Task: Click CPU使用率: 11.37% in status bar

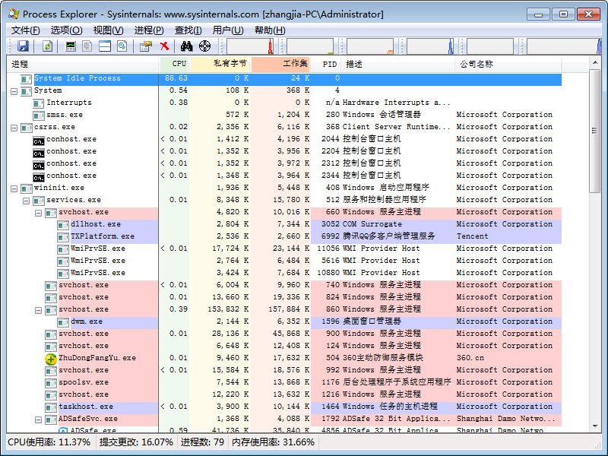Action: tap(49, 442)
